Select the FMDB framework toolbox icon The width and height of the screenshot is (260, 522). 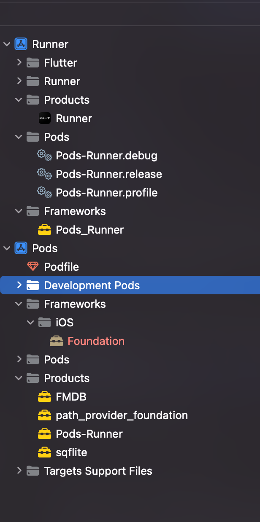click(44, 397)
